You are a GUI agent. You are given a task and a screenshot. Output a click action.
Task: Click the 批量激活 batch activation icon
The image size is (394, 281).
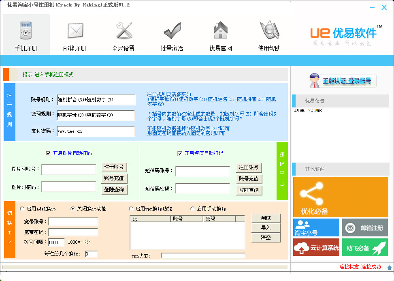click(171, 34)
